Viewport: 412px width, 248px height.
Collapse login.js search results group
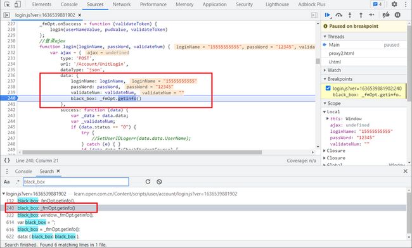(4, 194)
